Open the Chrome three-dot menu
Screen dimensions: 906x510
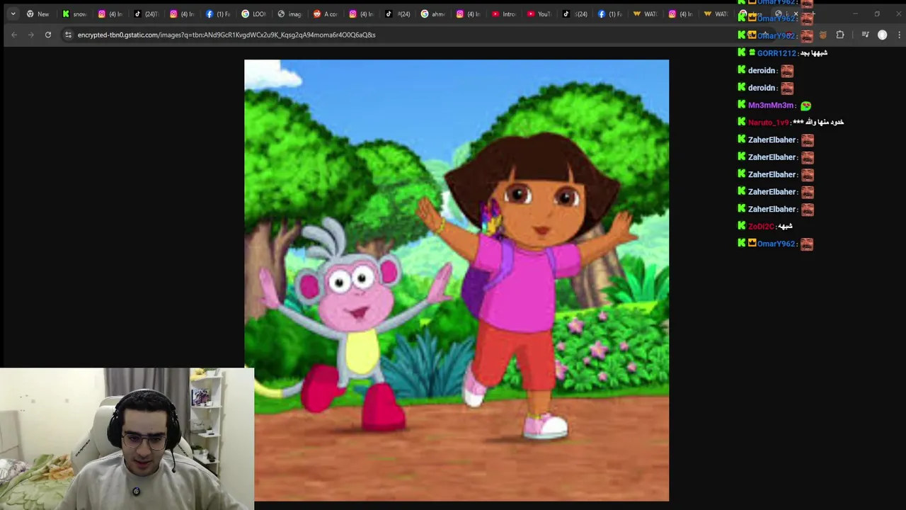point(899,35)
